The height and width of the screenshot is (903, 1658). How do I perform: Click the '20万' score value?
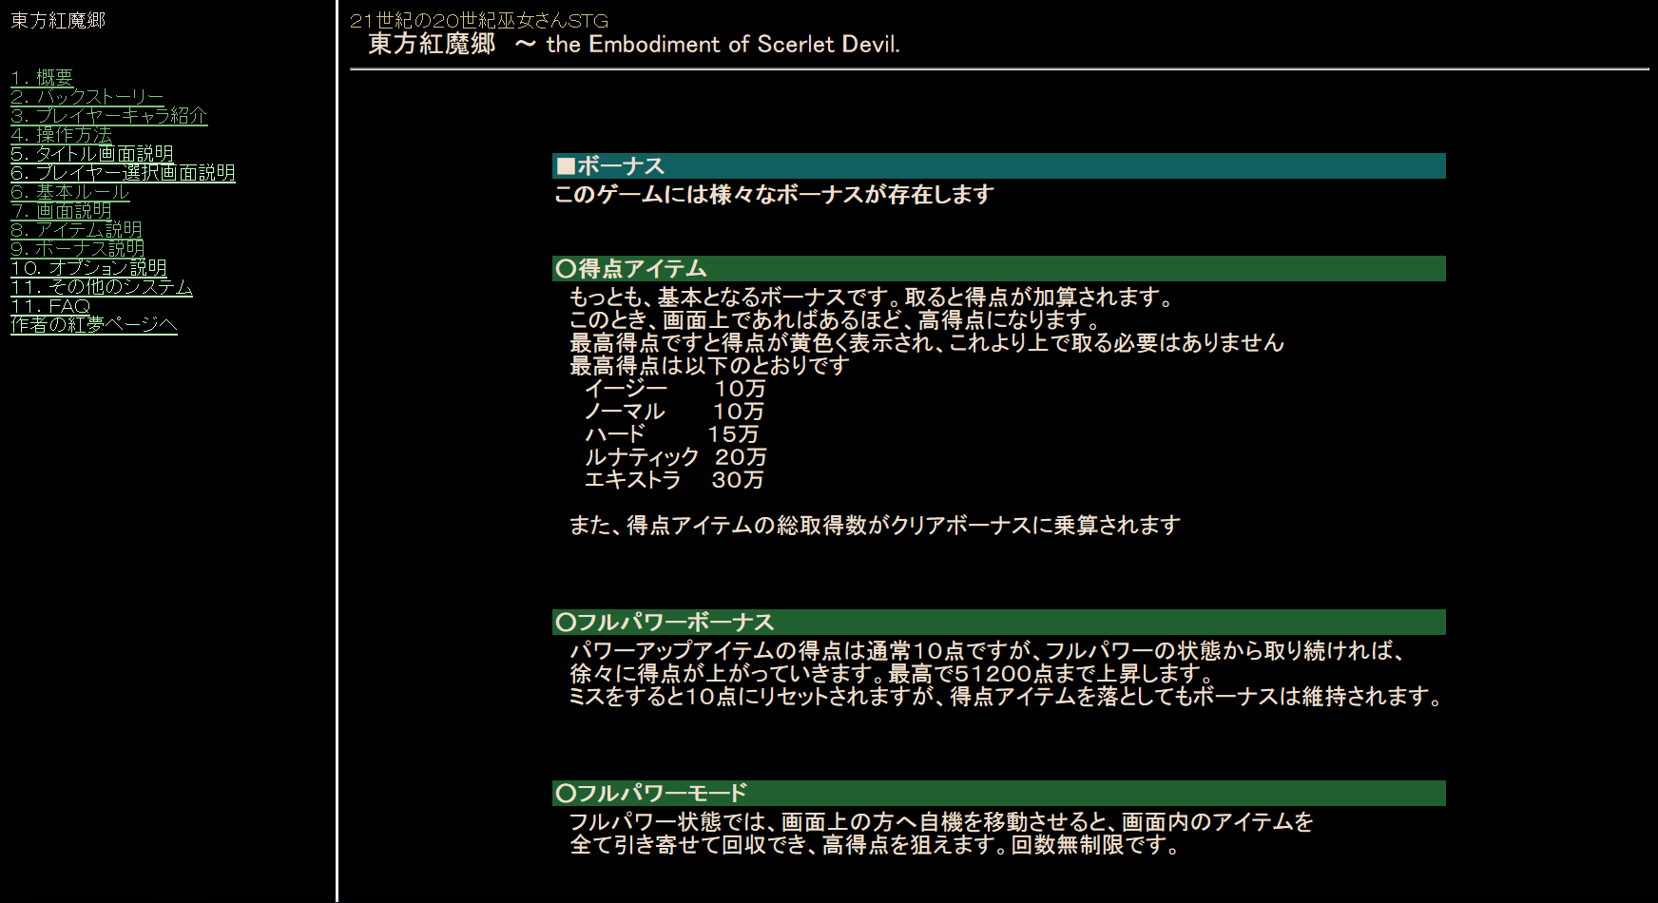[x=742, y=457]
